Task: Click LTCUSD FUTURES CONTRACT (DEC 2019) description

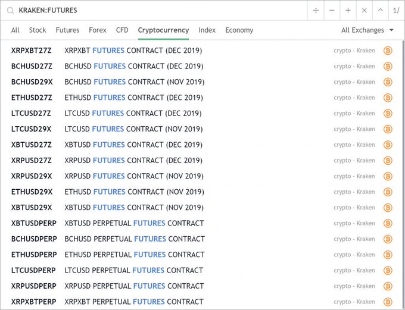Action: point(133,113)
